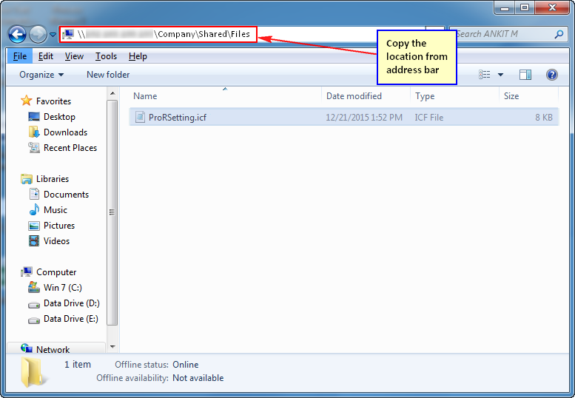
Task: Sort by Date modified column header
Action: tap(354, 96)
